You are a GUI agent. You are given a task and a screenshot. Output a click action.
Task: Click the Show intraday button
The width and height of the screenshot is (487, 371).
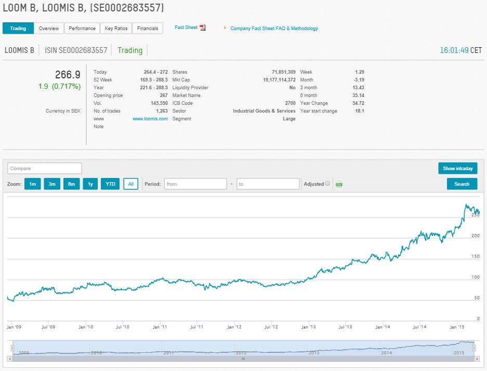pyautogui.click(x=458, y=169)
